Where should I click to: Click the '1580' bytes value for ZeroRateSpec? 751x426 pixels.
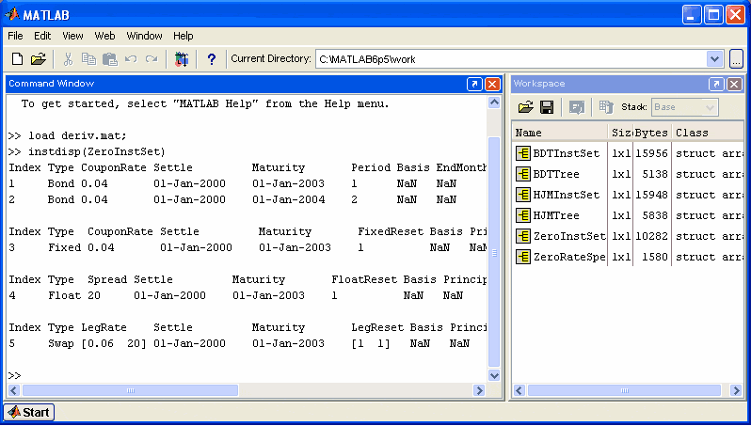[x=655, y=257]
